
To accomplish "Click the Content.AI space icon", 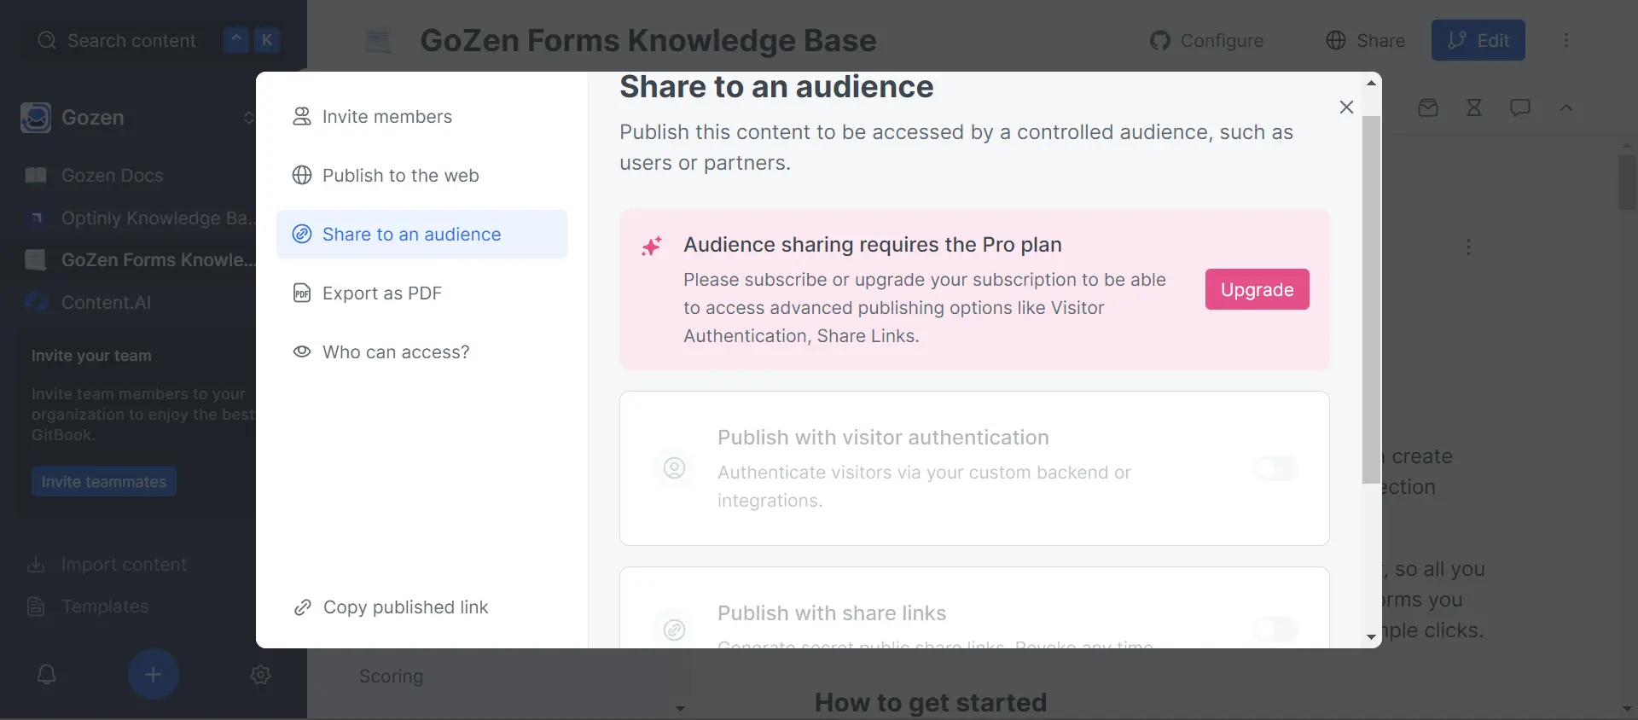I will [36, 302].
